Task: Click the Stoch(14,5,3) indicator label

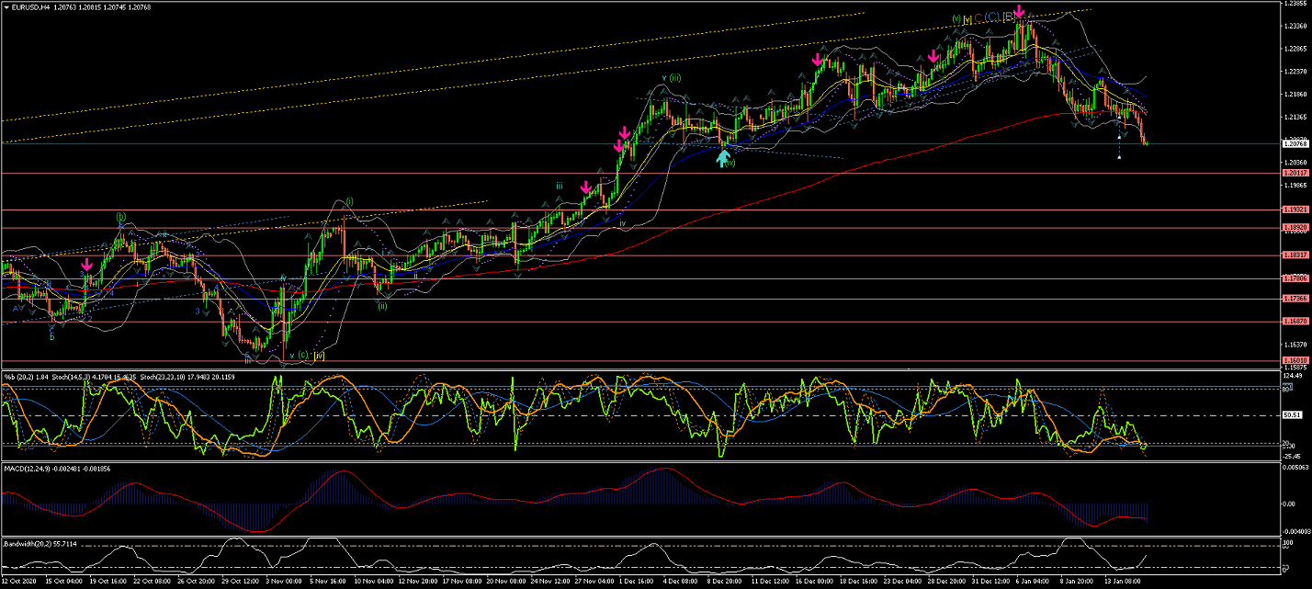Action: pos(69,377)
